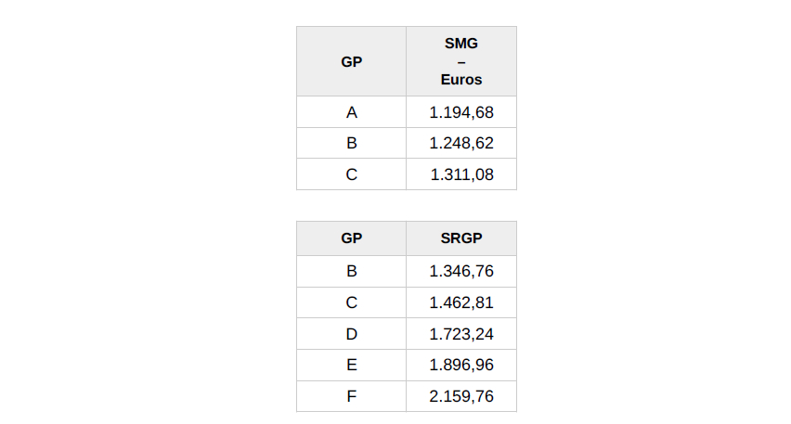
Task: Select the 1.248,62 cell
Action: pos(461,143)
